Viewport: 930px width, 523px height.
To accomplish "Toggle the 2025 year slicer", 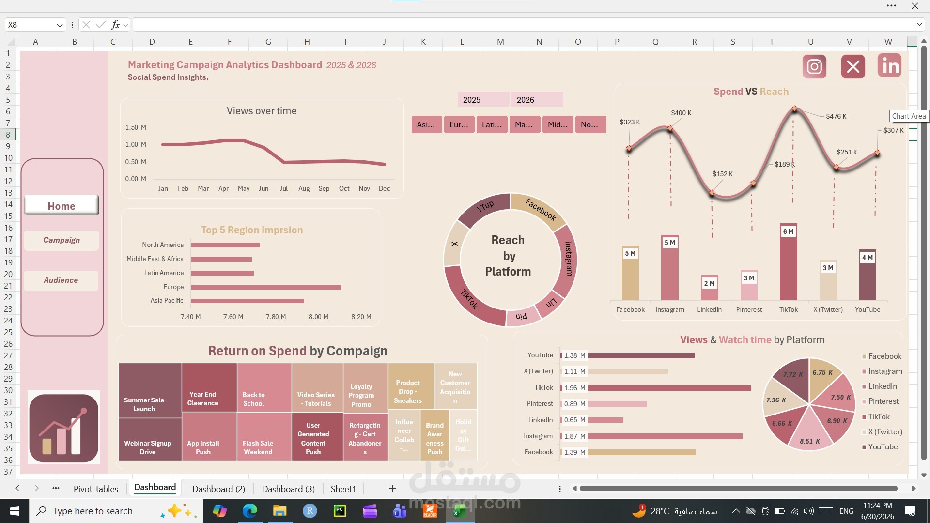I will (483, 100).
